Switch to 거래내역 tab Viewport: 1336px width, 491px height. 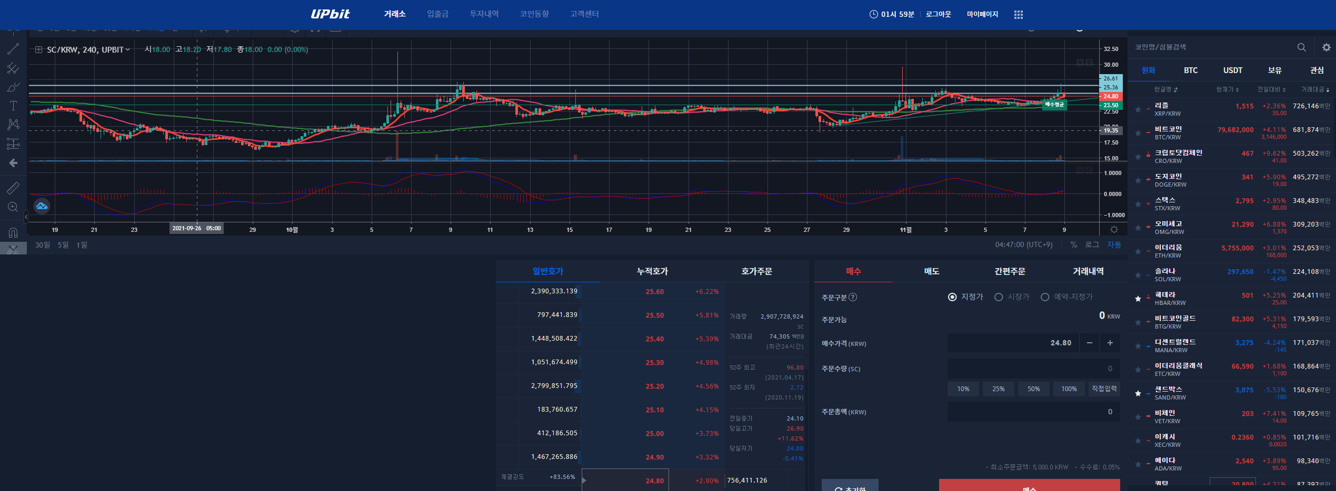[1088, 271]
